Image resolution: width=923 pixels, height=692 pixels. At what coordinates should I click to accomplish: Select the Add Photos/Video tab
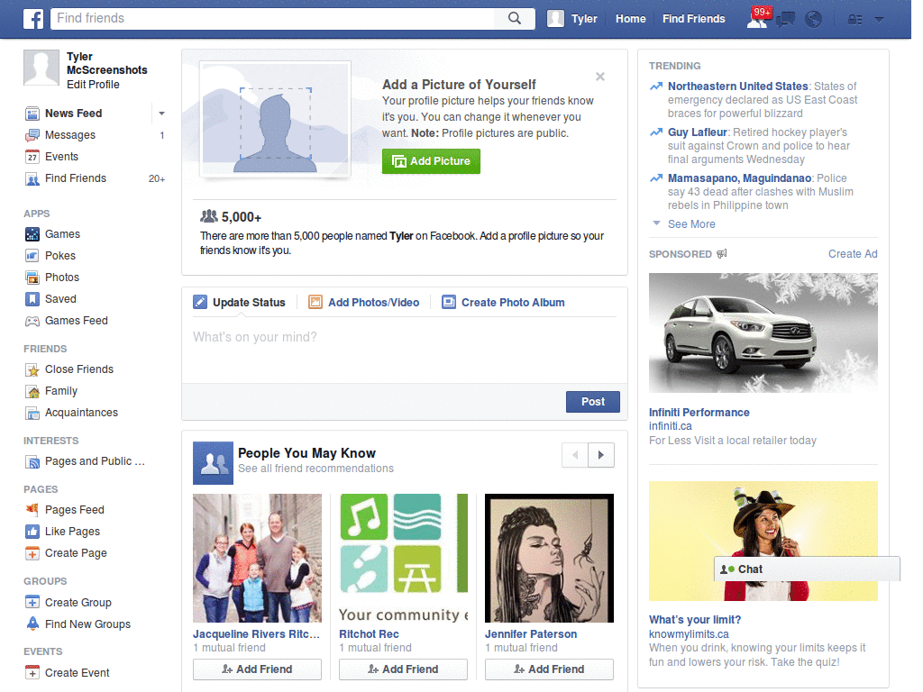coord(364,303)
